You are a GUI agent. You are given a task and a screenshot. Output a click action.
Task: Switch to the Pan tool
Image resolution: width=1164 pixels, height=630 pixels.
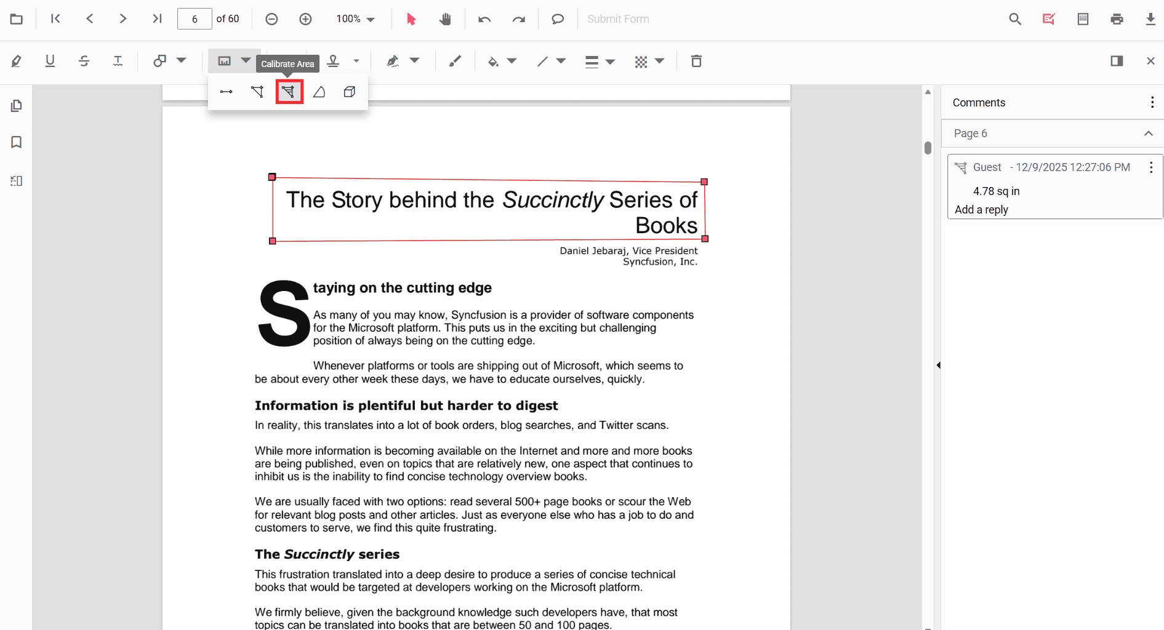(x=445, y=18)
